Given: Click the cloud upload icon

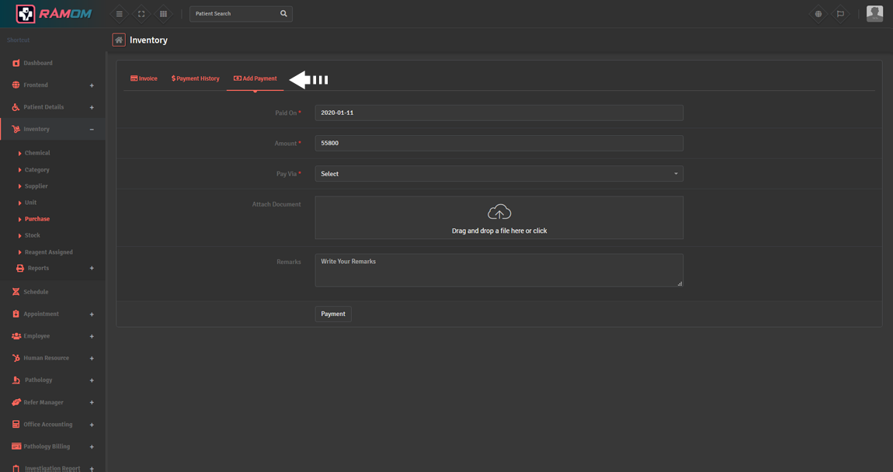Looking at the screenshot, I should tap(499, 212).
